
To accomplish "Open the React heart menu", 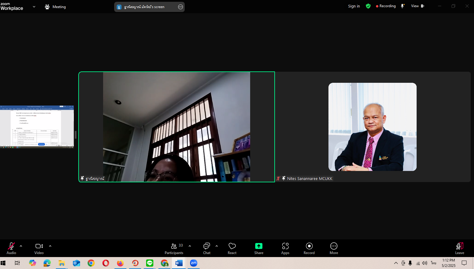I will pos(232,248).
